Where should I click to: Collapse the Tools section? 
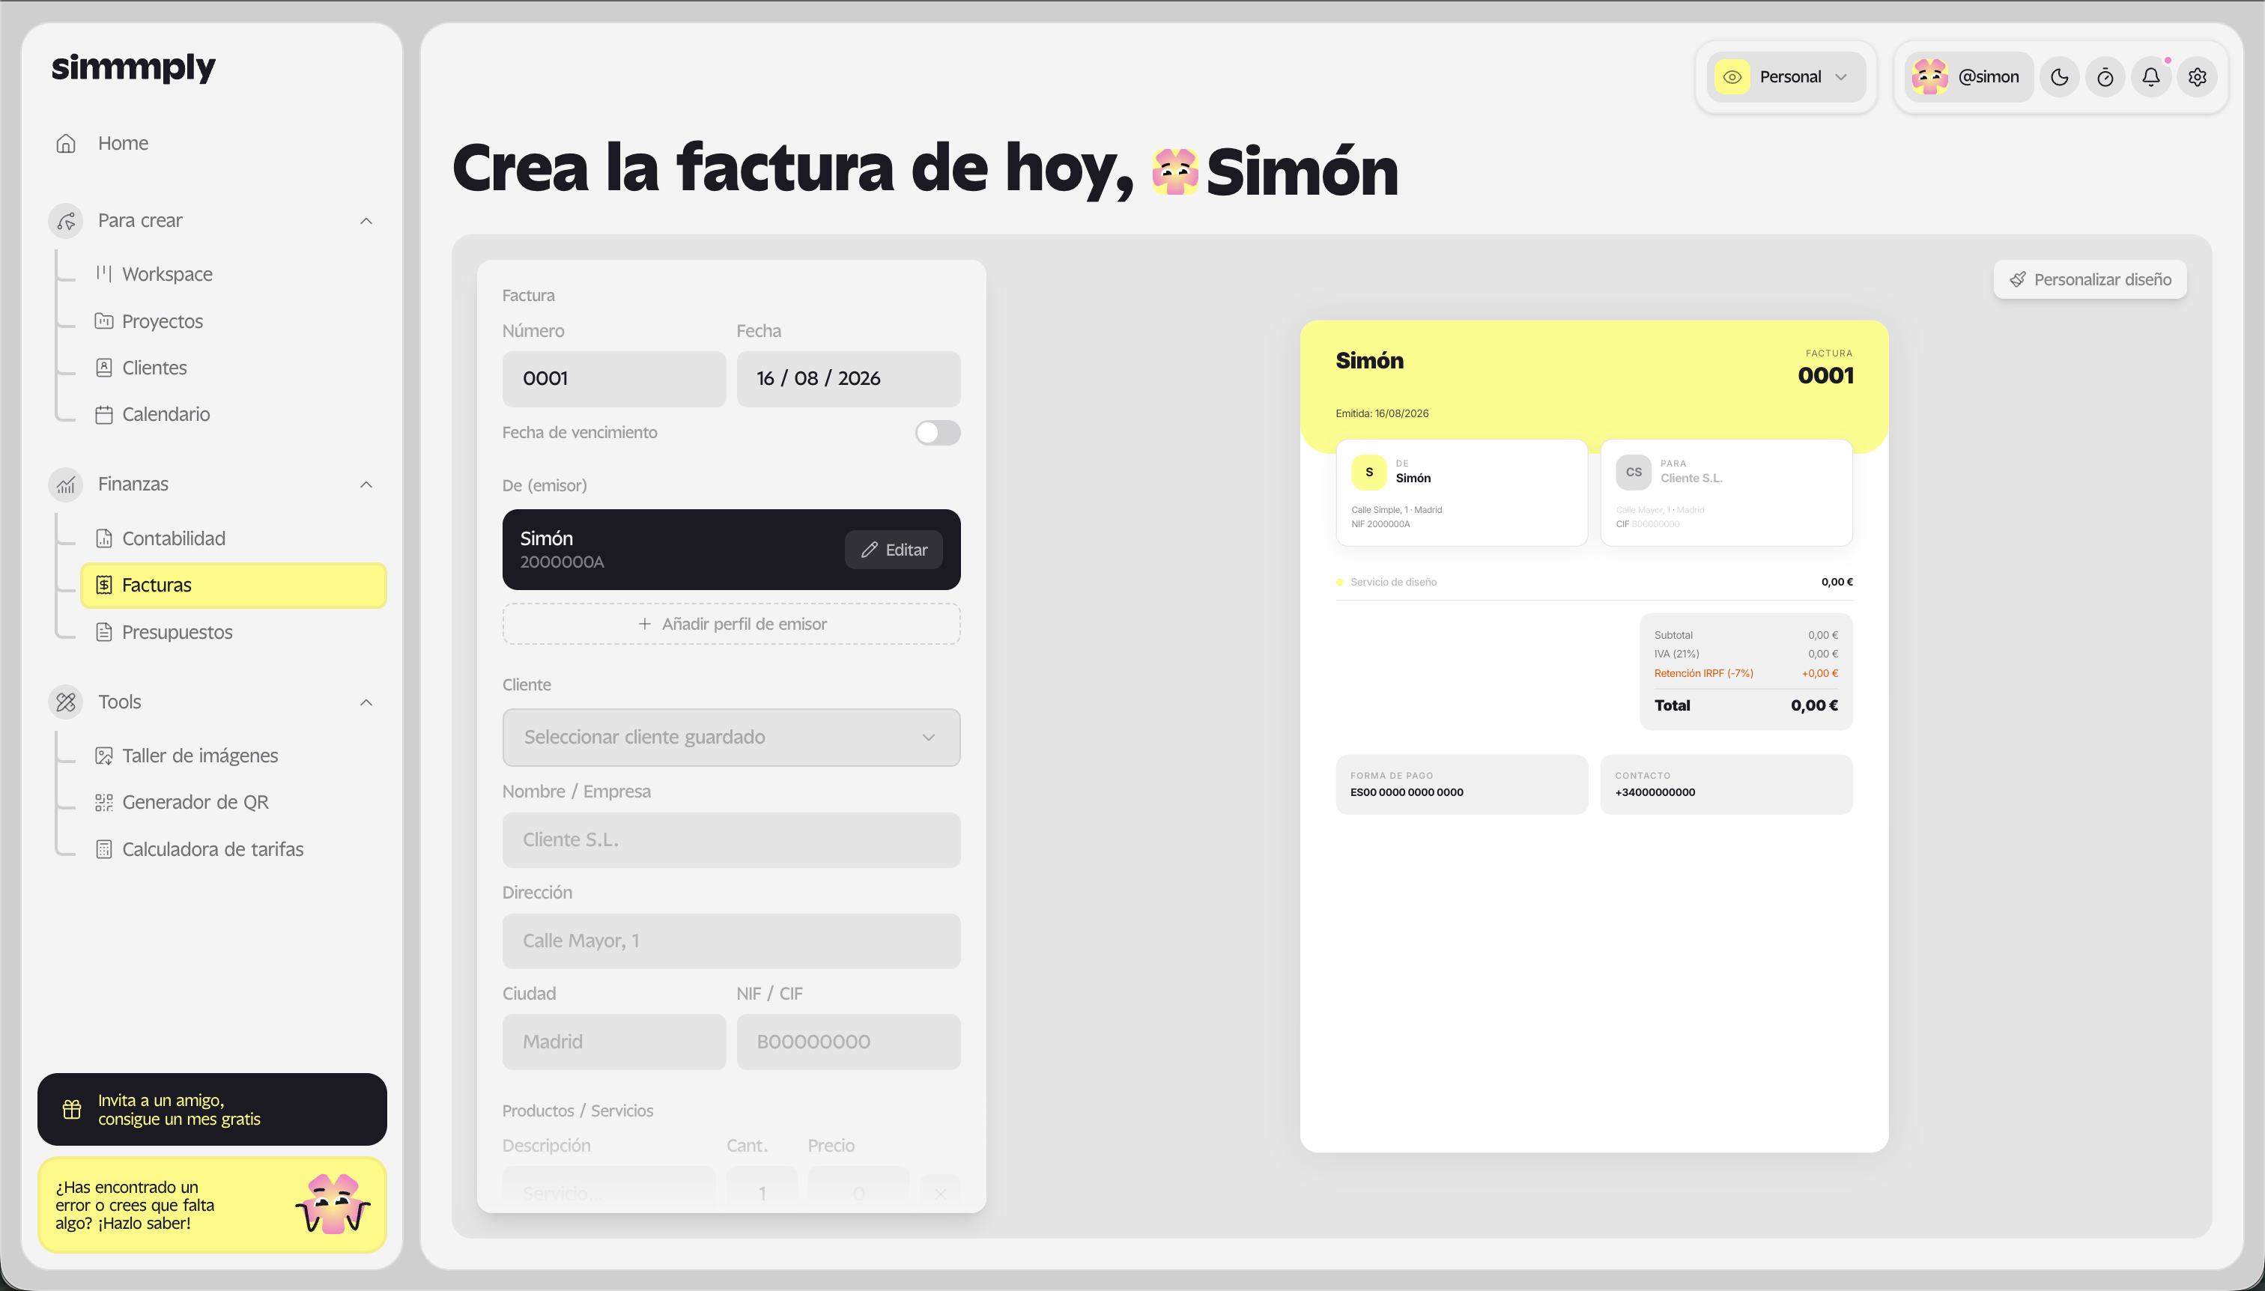point(366,702)
